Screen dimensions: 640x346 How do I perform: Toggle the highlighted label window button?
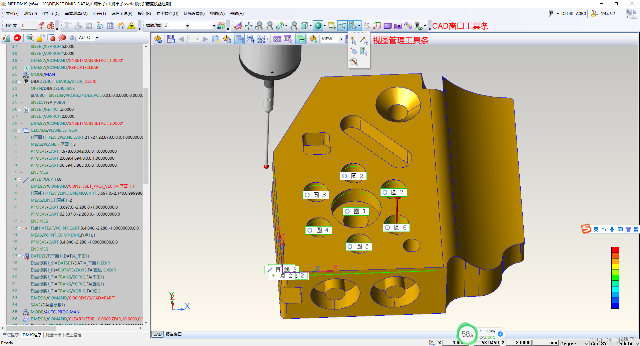point(239,39)
